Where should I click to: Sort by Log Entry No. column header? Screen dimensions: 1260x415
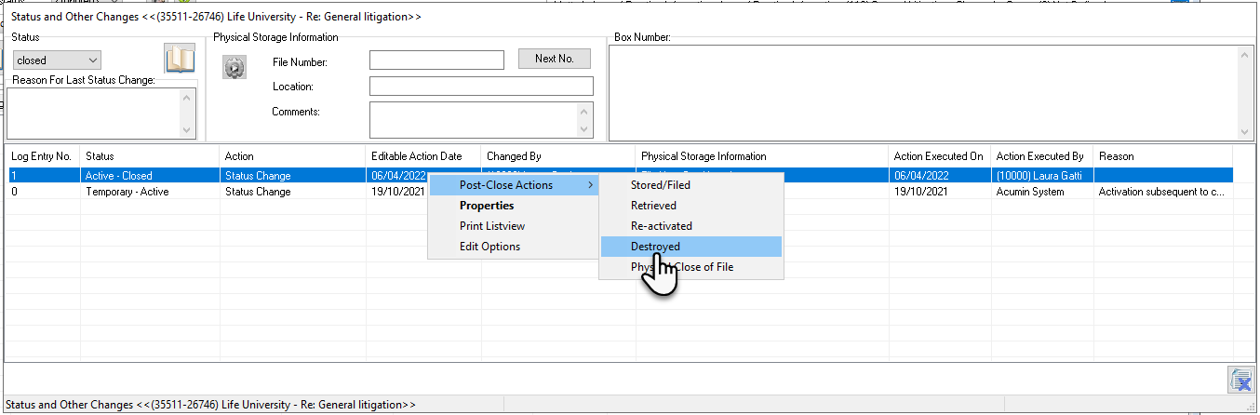point(42,156)
